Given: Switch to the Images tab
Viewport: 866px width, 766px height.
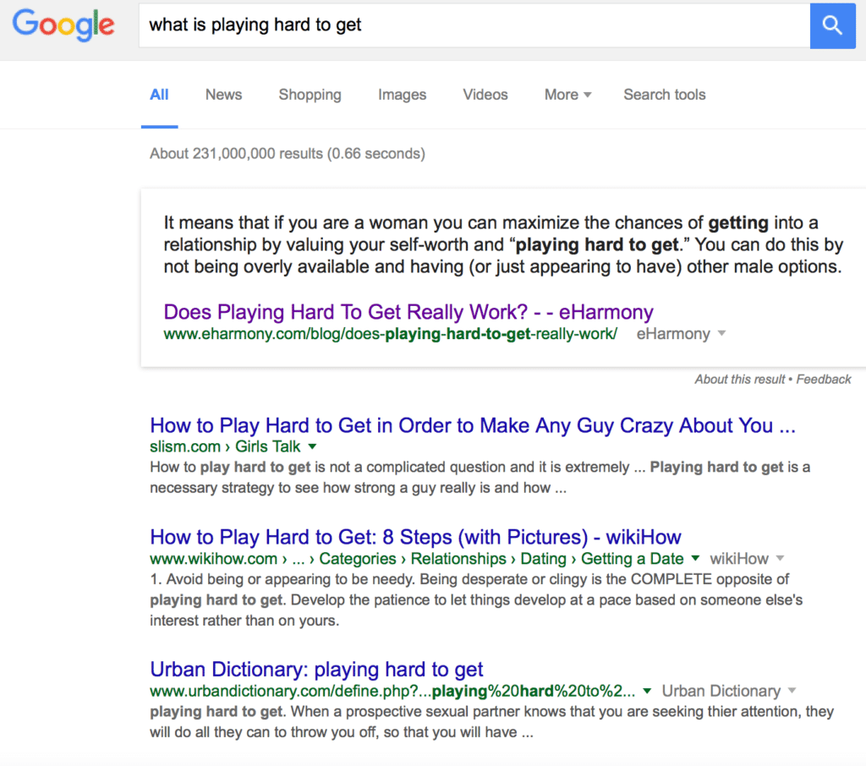Looking at the screenshot, I should click(402, 95).
